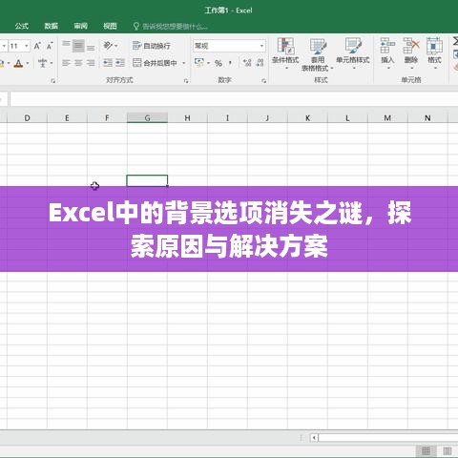Open the font color dropdown arrow
Screen dimensions: 458x458
[x=28, y=63]
